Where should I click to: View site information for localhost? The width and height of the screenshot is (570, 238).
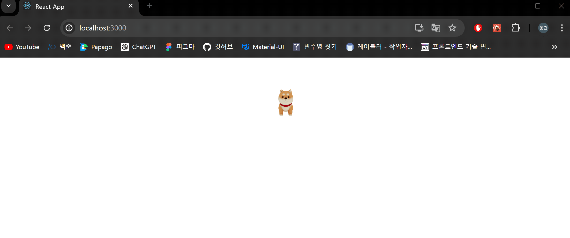69,28
